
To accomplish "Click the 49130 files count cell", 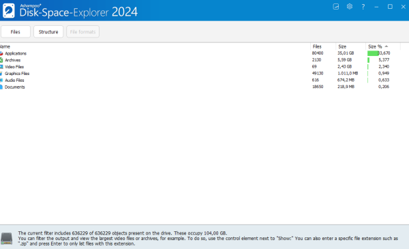I will [x=318, y=74].
